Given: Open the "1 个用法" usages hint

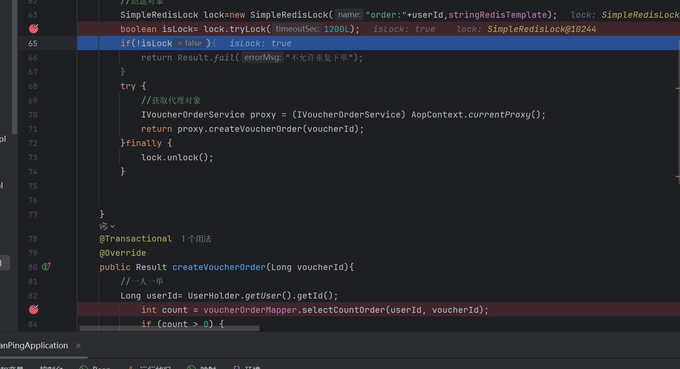Looking at the screenshot, I should (x=196, y=239).
